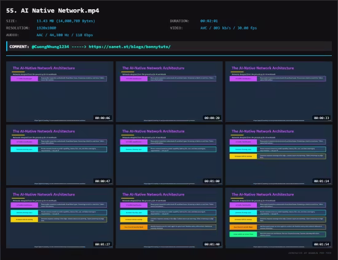Click the 'RESOLUTION:' label
This screenshot has width=338, height=260.
pos(18,28)
